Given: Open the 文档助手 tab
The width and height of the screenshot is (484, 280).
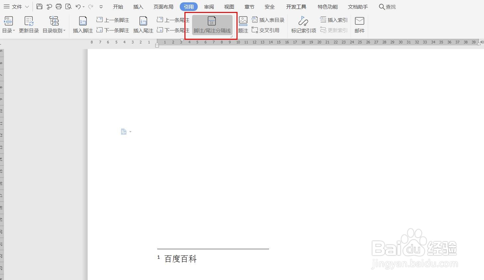Looking at the screenshot, I should [x=358, y=7].
